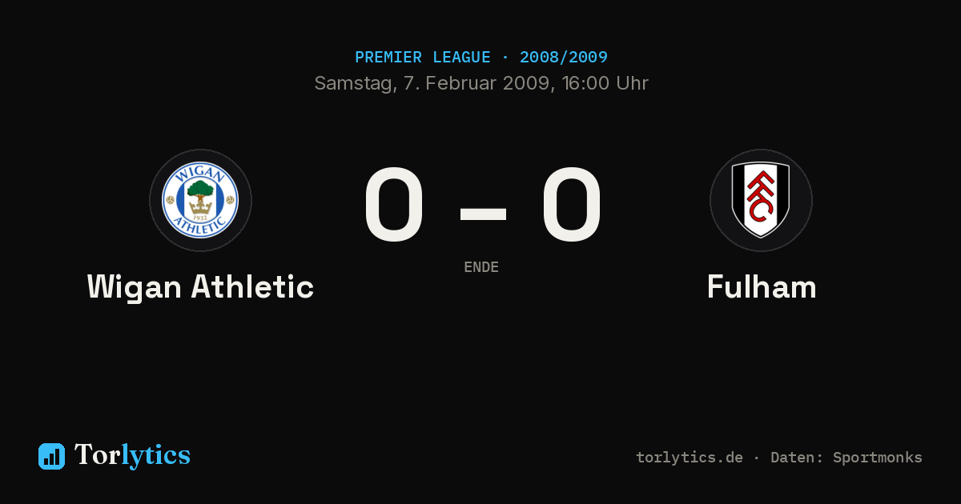Open the Wigan Athletic team name

[x=200, y=287]
